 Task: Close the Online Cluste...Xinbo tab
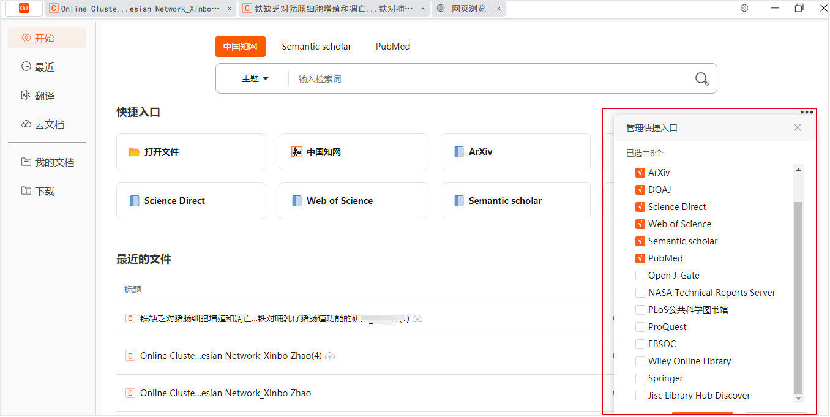(x=230, y=9)
